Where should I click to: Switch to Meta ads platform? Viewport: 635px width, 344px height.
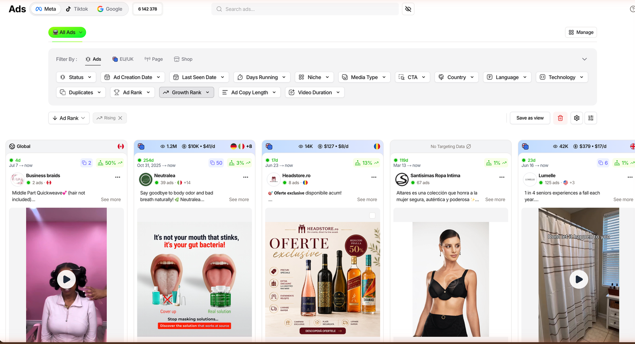(46, 9)
